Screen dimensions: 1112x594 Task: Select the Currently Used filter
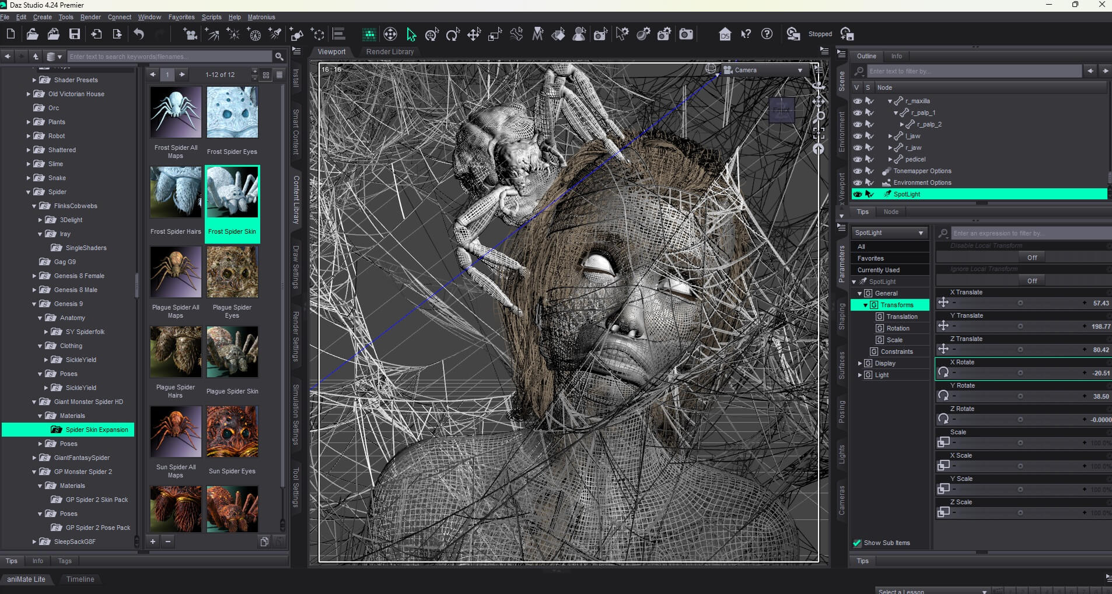click(x=890, y=270)
